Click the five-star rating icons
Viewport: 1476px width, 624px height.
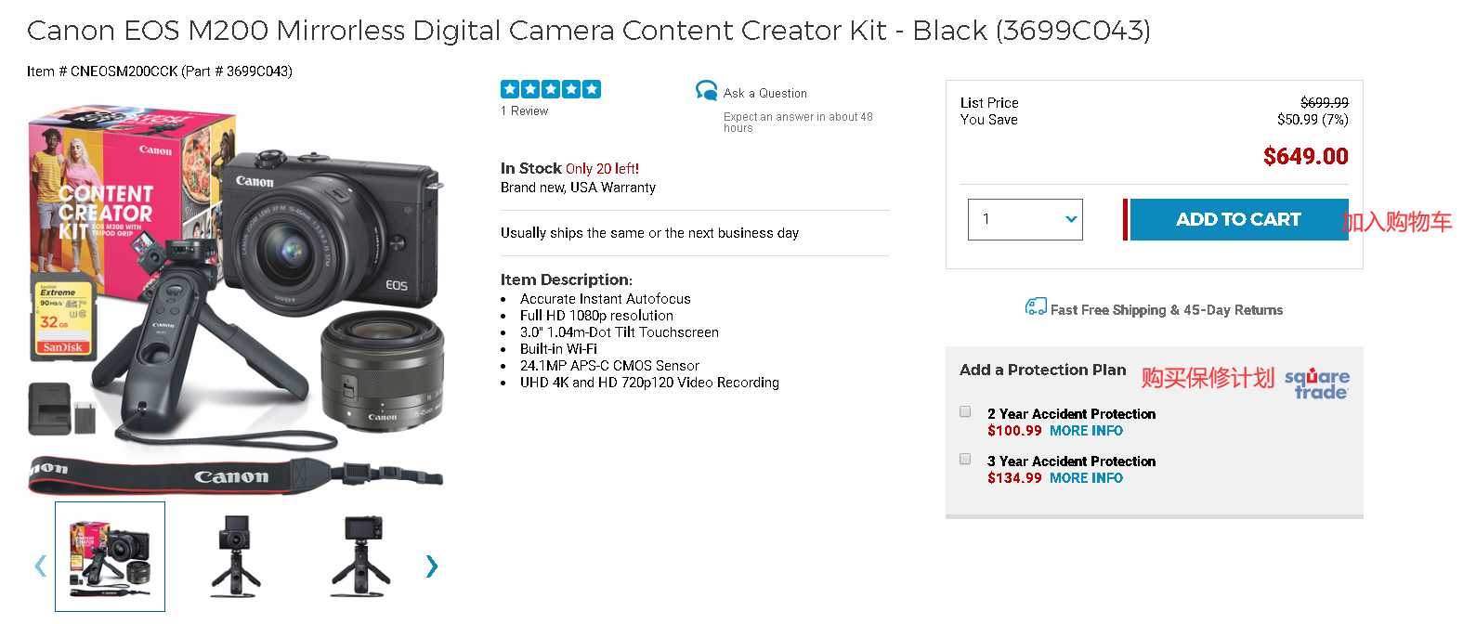[550, 89]
